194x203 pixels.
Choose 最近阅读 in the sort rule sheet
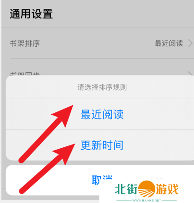pyautogui.click(x=102, y=114)
